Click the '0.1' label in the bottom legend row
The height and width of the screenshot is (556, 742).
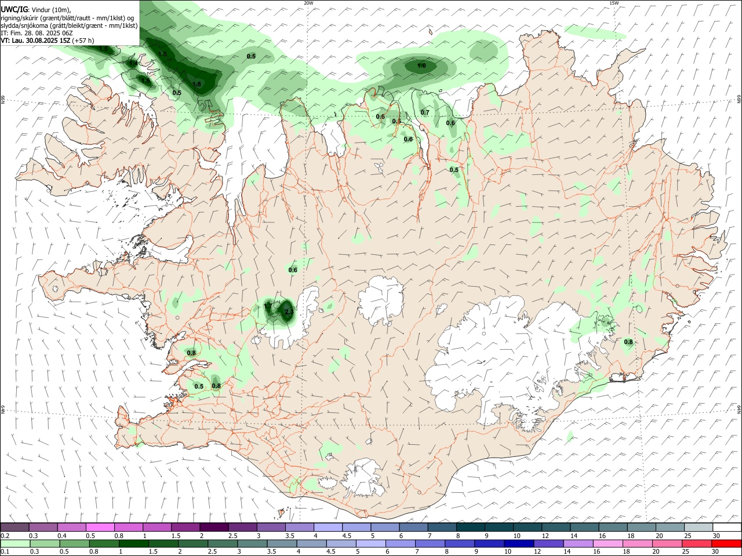click(x=5, y=552)
